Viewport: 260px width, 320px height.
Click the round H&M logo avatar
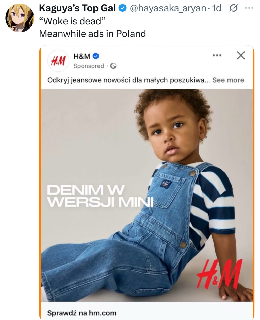pyautogui.click(x=58, y=61)
